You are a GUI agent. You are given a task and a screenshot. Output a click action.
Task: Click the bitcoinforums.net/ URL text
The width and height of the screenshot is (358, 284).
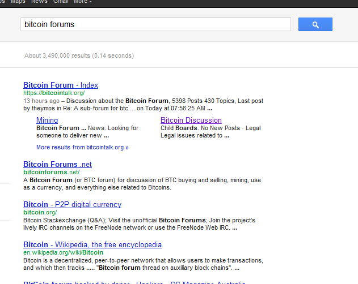(x=52, y=172)
